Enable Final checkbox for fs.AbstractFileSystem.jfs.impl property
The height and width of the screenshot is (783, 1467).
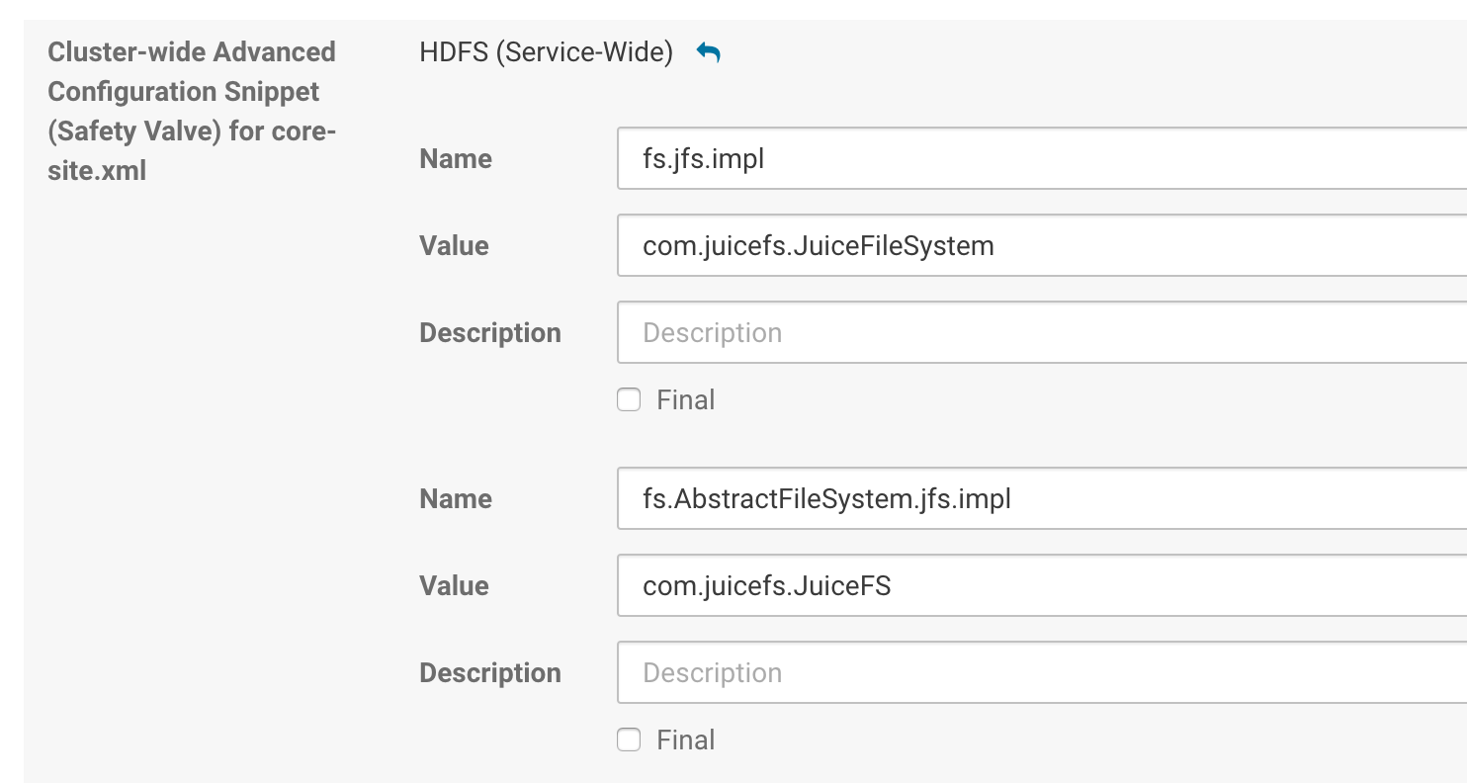click(x=629, y=740)
